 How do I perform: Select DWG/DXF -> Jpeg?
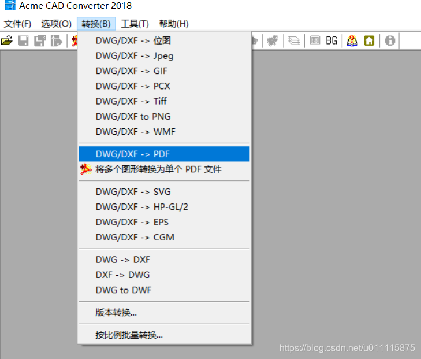point(164,56)
